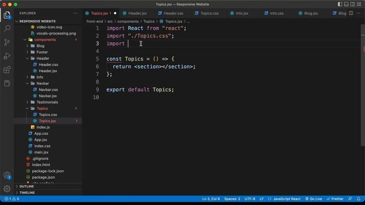This screenshot has height=205, width=365.
Task: Place cursor on line 9 export statement
Action: pos(140,89)
